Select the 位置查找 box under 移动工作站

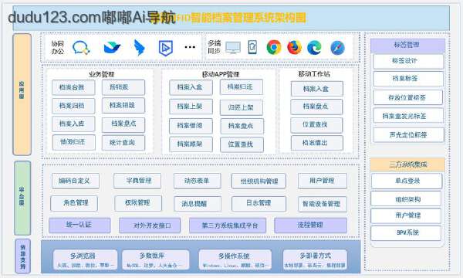click(x=316, y=125)
